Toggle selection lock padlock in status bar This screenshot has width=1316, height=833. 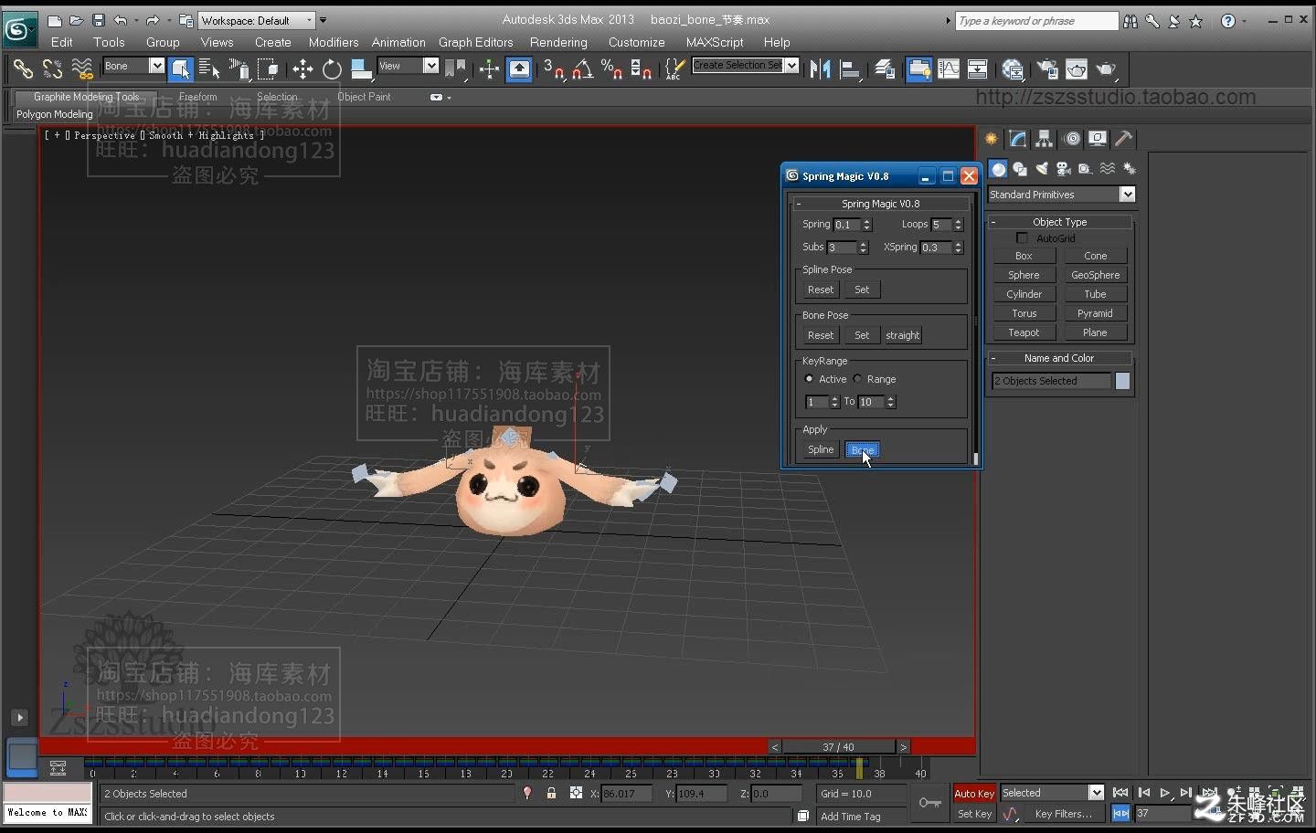(x=551, y=793)
